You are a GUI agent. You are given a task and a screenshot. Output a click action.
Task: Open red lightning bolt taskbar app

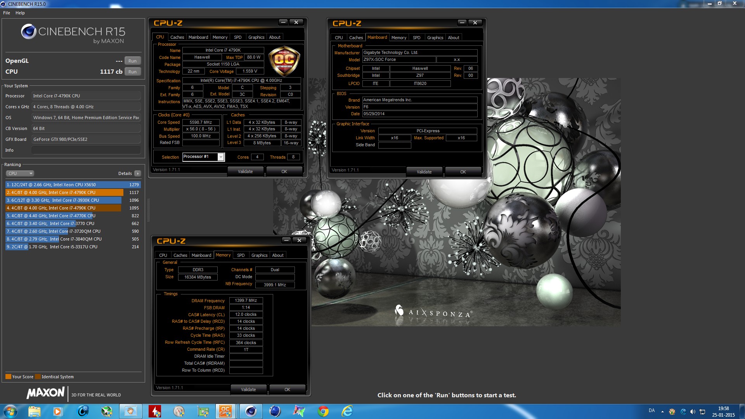(155, 411)
